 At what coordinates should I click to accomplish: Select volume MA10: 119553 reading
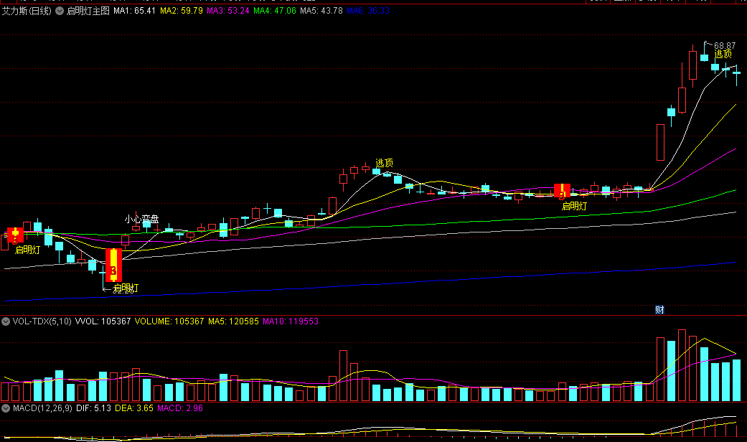[x=291, y=321]
